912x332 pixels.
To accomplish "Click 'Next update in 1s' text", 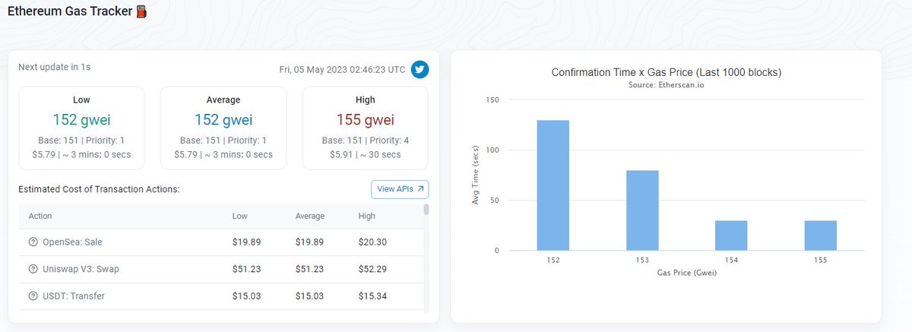I will pyautogui.click(x=55, y=67).
